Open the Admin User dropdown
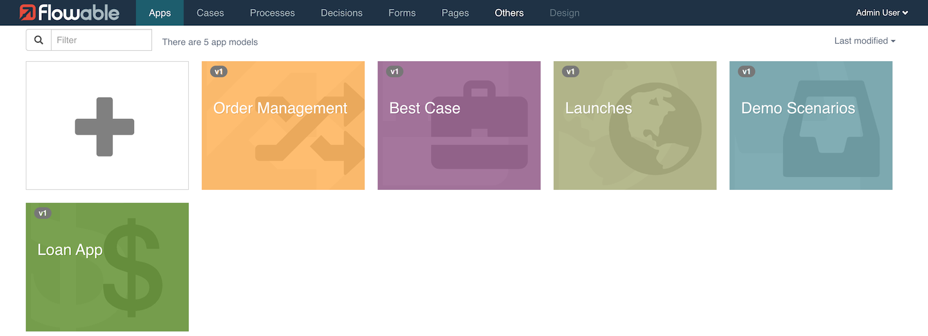 [882, 13]
